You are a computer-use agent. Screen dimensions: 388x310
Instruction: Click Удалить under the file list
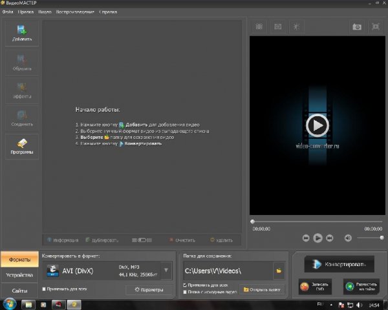pos(221,240)
